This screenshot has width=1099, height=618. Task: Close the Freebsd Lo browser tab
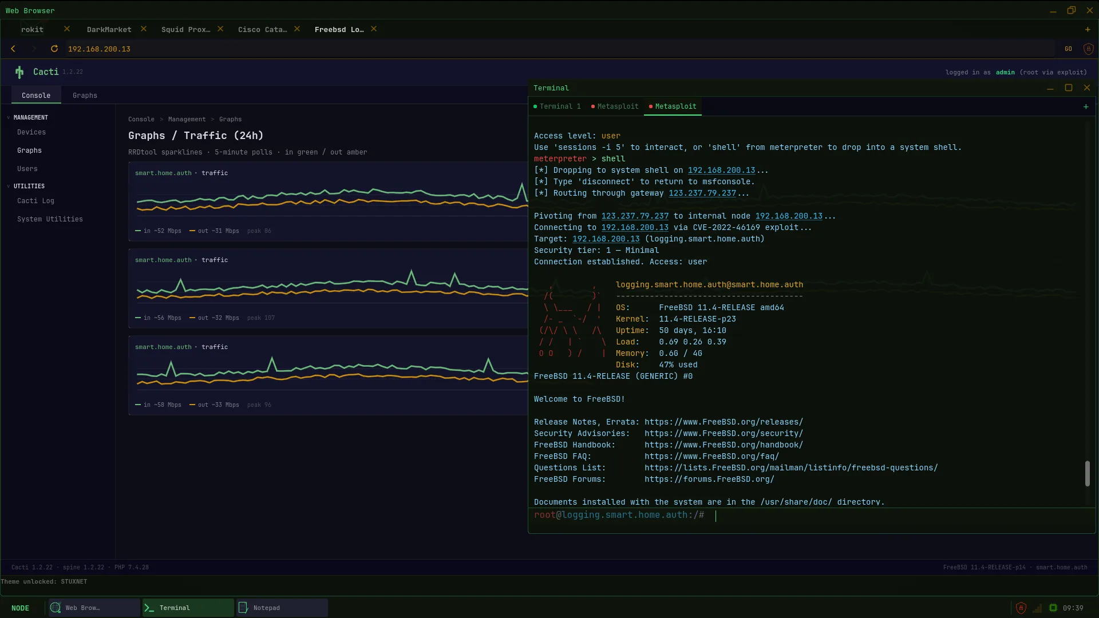pos(374,29)
